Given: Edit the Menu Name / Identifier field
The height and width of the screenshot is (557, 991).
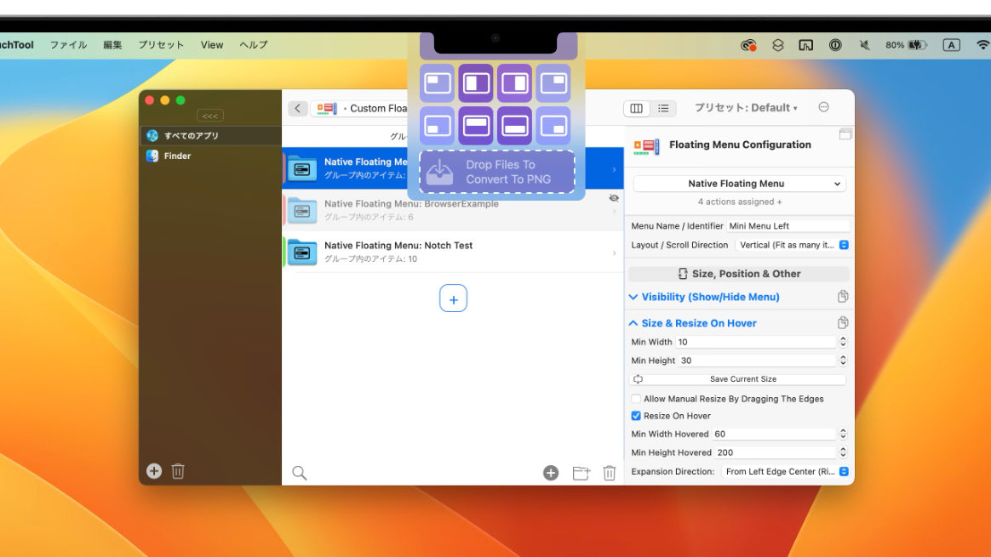Looking at the screenshot, I should (788, 226).
